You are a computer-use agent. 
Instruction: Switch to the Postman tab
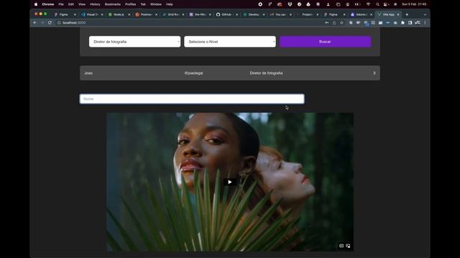click(145, 14)
